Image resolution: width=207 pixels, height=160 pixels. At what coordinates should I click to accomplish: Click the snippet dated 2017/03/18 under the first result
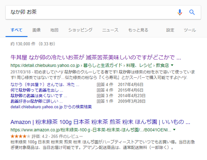[103, 75]
